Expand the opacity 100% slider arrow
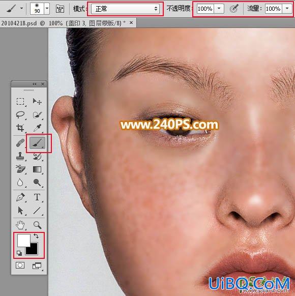This screenshot has width=295, height=296. coord(219,9)
